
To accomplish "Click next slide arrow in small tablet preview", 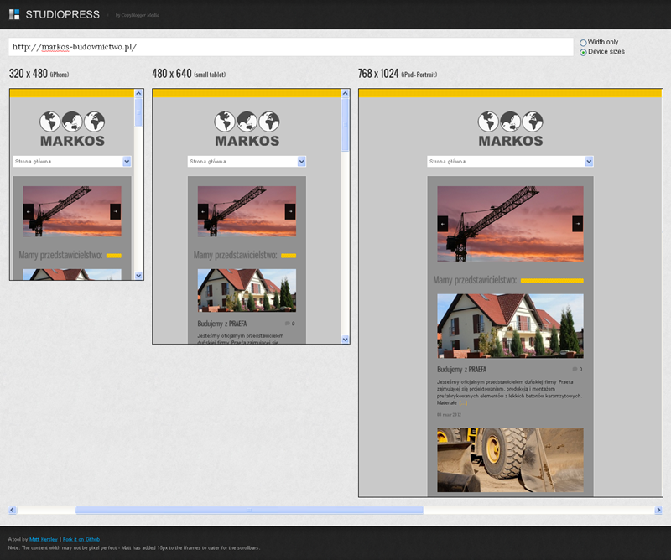I will (x=290, y=211).
